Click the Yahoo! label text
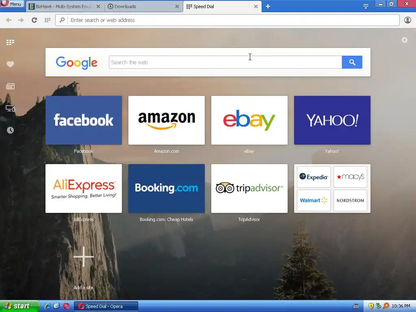 click(x=332, y=151)
